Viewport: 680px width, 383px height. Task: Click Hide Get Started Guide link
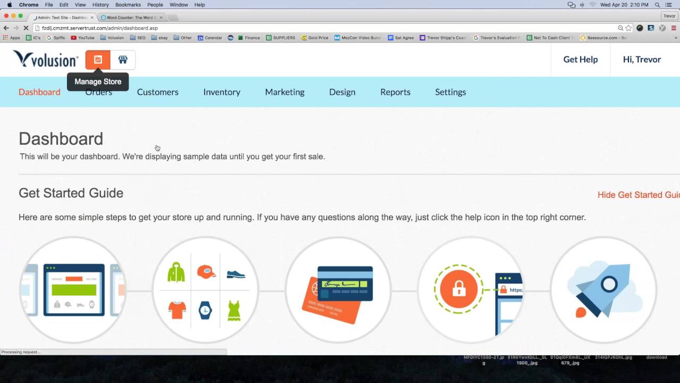pyautogui.click(x=639, y=195)
